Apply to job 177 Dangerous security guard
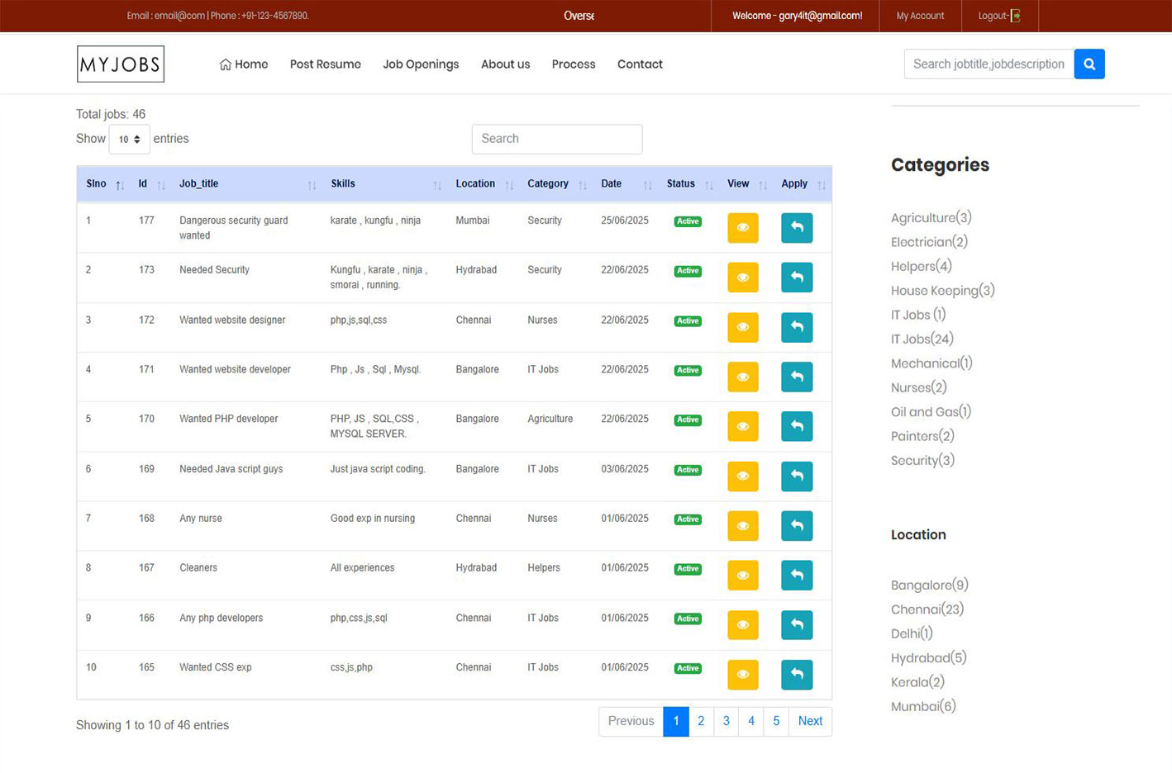This screenshot has height=773, width=1172. [x=797, y=228]
